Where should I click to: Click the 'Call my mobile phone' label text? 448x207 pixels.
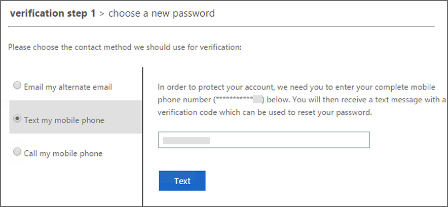click(x=63, y=153)
